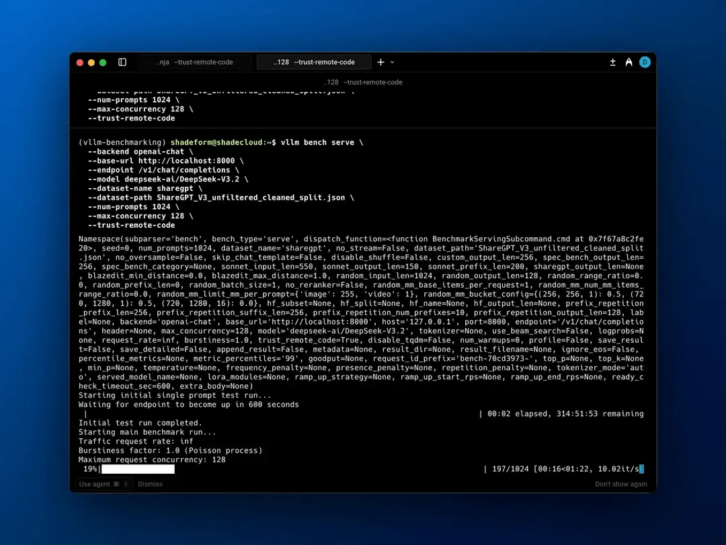Open the new tab options chevron

click(391, 61)
